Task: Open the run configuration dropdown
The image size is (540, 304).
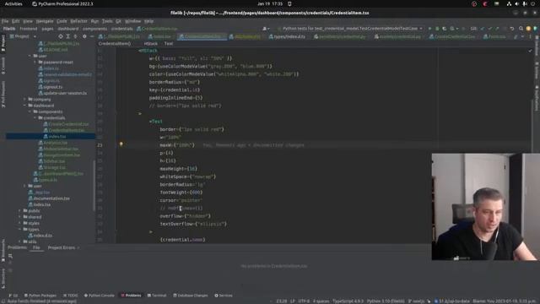Action: pyautogui.click(x=350, y=29)
